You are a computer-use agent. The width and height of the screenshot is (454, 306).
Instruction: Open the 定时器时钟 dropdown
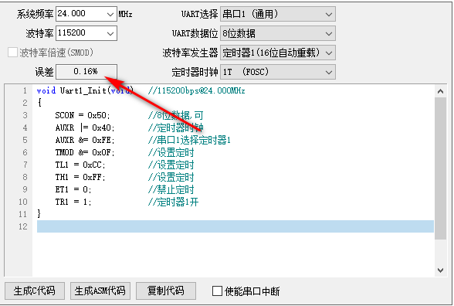point(278,72)
